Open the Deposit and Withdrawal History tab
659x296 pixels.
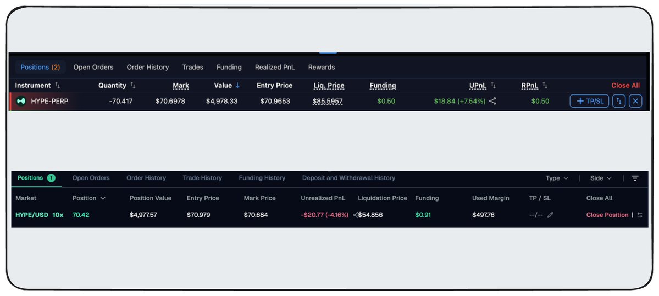pyautogui.click(x=349, y=178)
